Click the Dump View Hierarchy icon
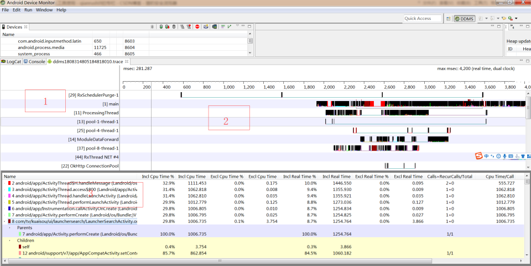Viewport: 531px width, 266px height. 215,26
